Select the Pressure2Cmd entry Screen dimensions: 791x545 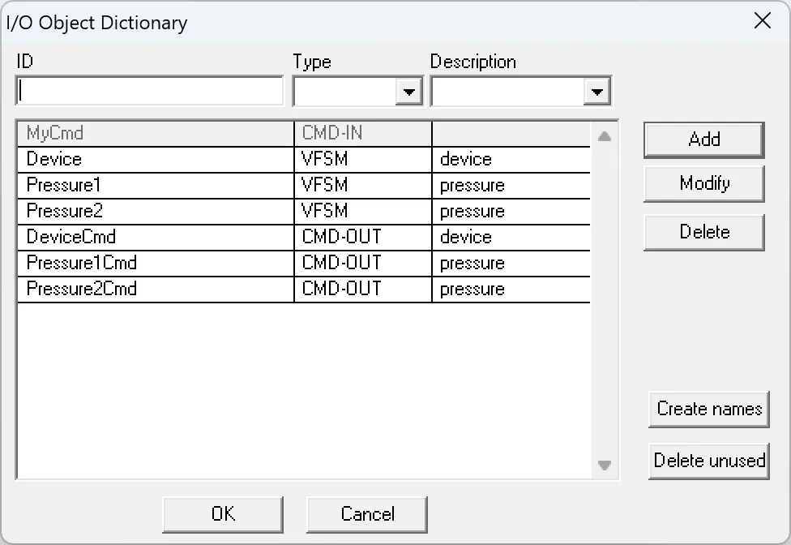point(154,289)
